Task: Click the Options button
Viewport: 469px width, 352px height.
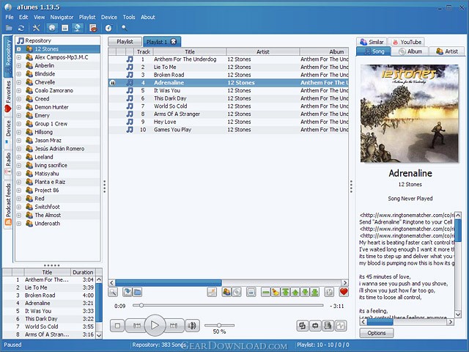Action: point(377,333)
